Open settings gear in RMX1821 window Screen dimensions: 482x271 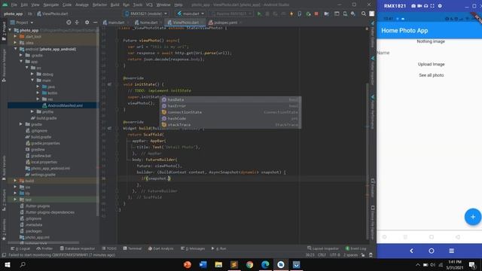coord(440,6)
